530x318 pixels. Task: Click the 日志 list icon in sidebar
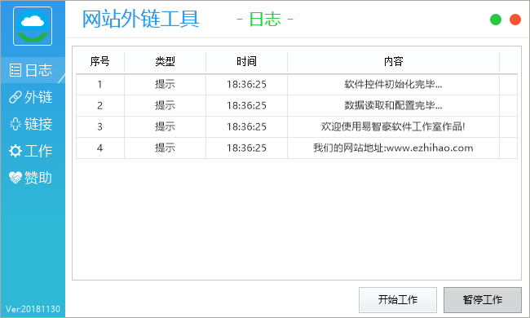click(15, 70)
